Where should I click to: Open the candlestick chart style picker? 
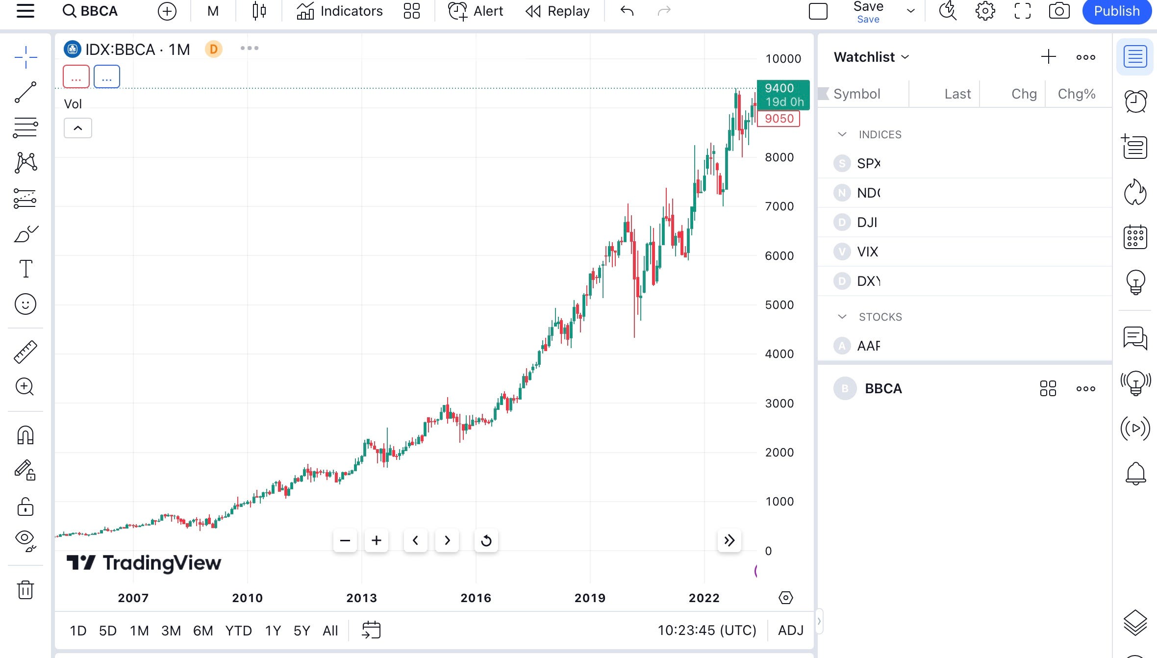tap(259, 11)
